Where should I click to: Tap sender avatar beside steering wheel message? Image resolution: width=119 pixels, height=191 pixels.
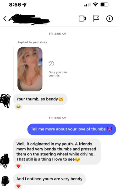pyautogui.click(x=5, y=161)
